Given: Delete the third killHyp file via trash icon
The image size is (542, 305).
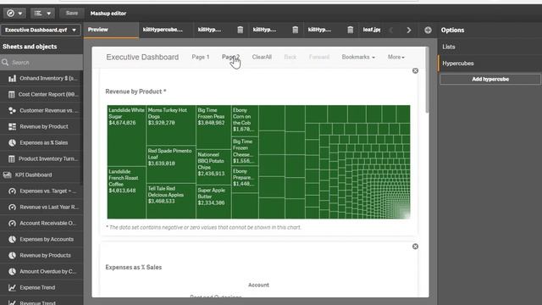Looking at the screenshot, I should [x=296, y=30].
